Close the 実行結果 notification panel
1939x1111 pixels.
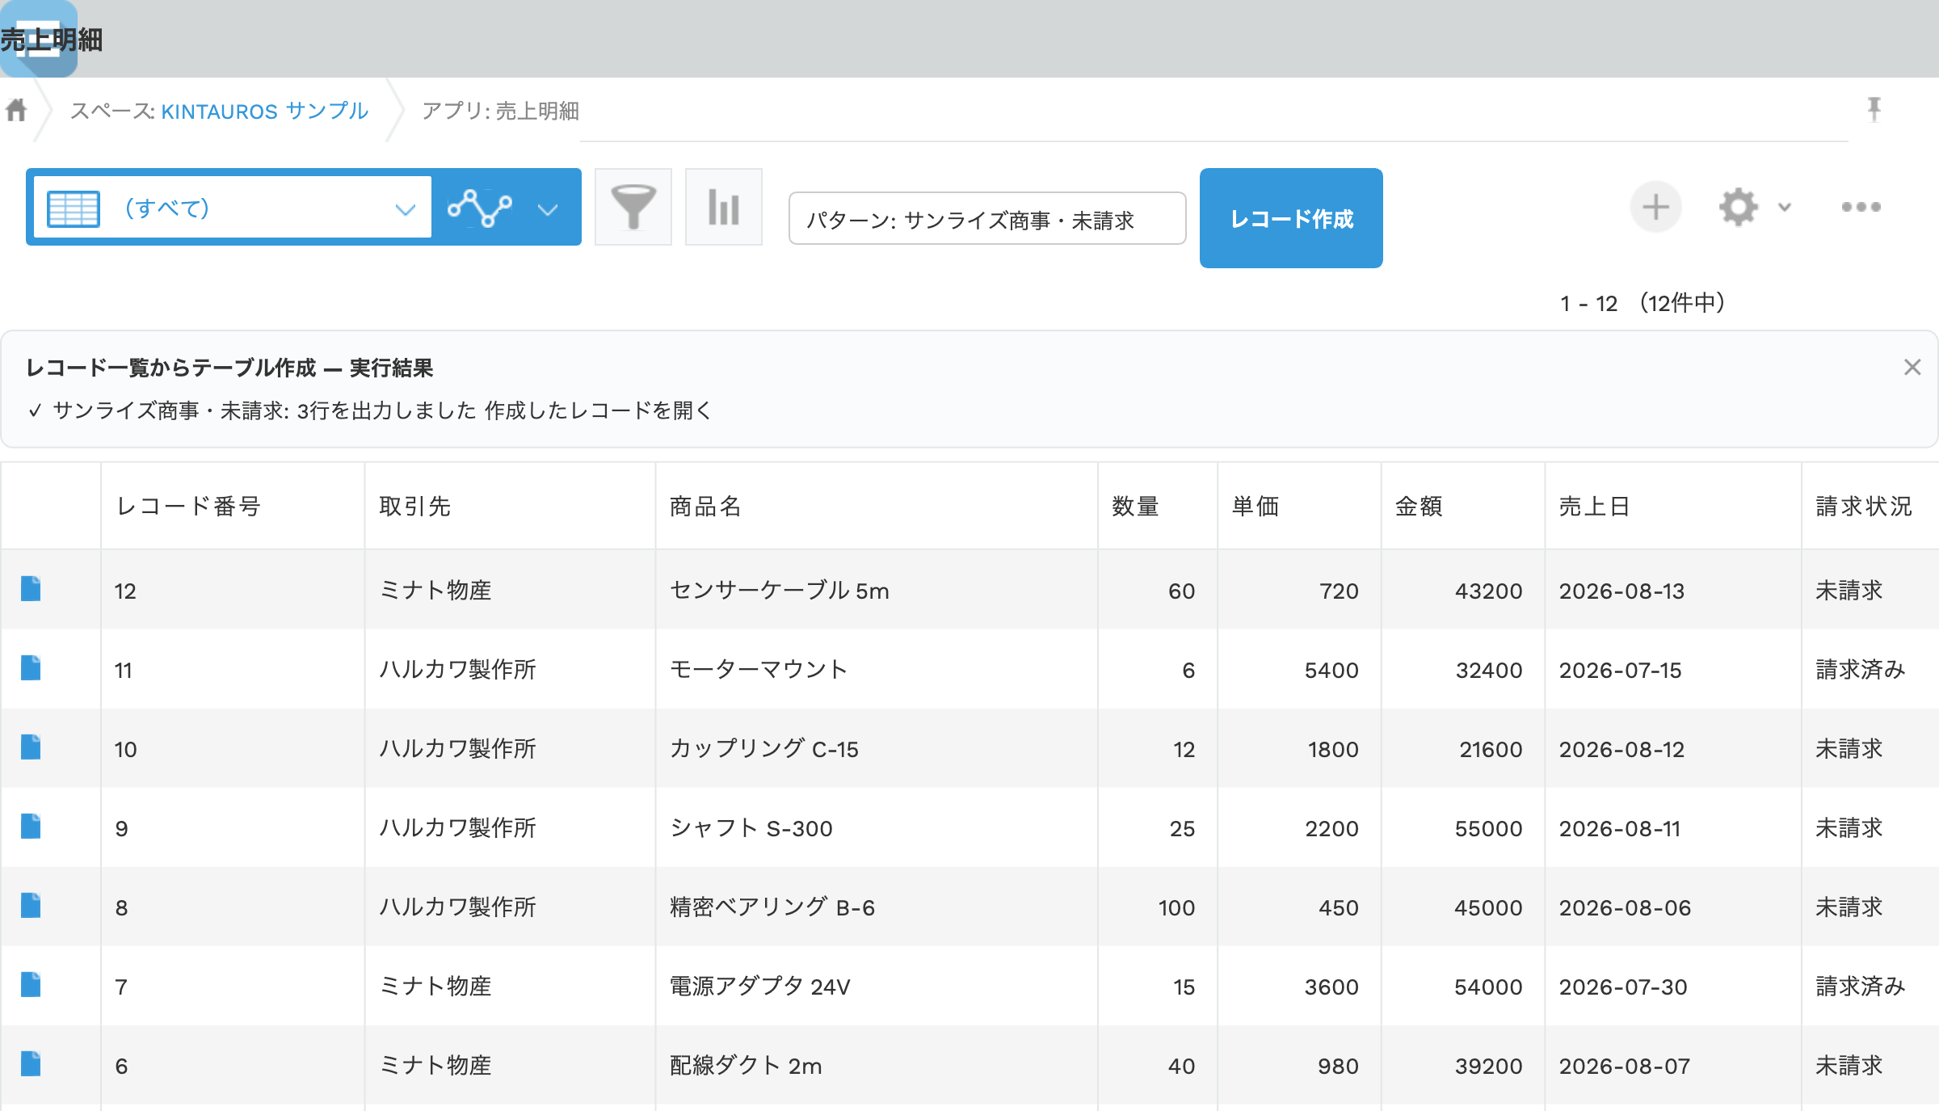[x=1912, y=368]
